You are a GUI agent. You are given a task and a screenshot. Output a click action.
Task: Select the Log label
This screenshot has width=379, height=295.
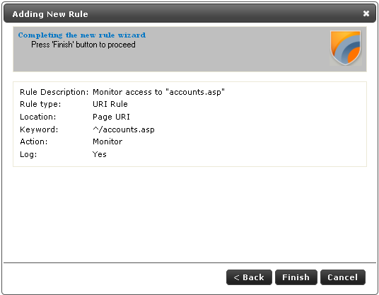(28, 154)
